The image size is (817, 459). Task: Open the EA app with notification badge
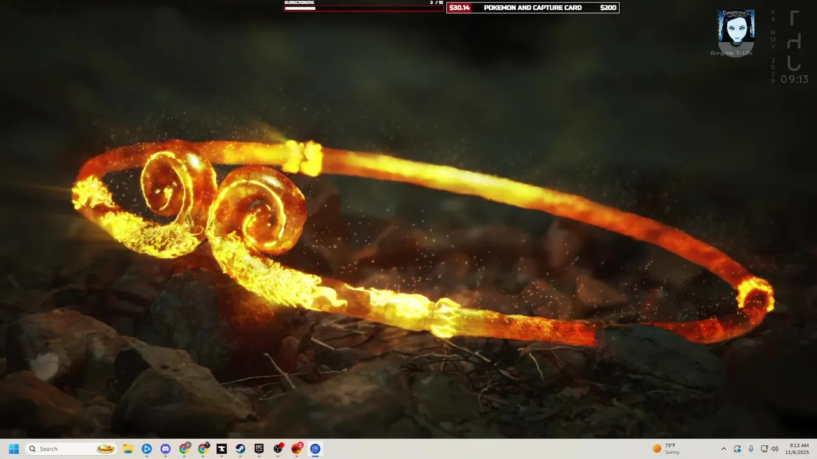click(x=297, y=449)
